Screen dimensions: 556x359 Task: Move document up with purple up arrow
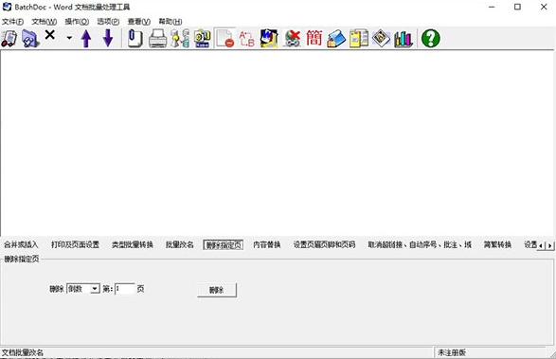pos(86,38)
